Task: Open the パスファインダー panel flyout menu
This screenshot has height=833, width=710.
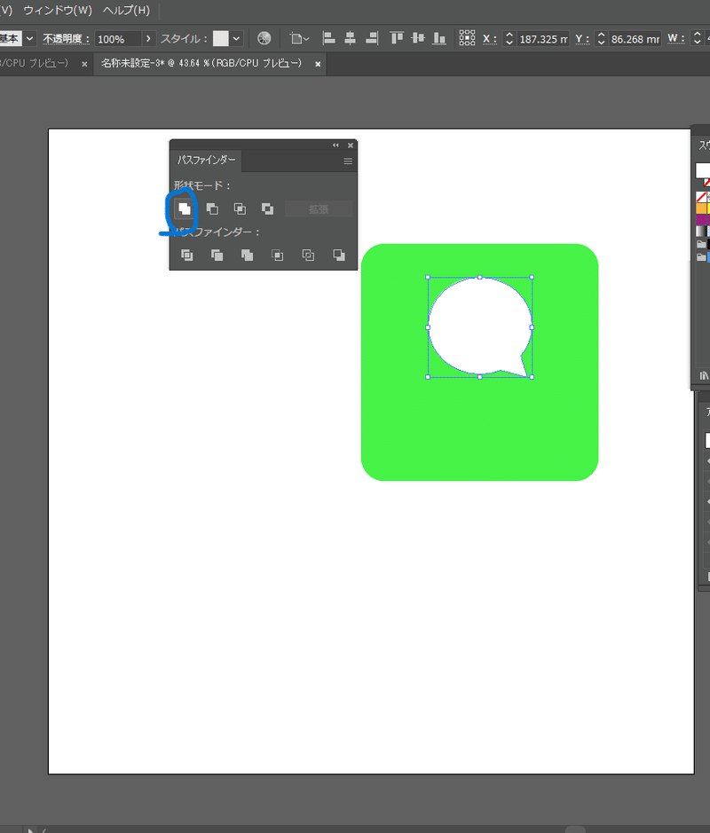Action: coord(348,161)
